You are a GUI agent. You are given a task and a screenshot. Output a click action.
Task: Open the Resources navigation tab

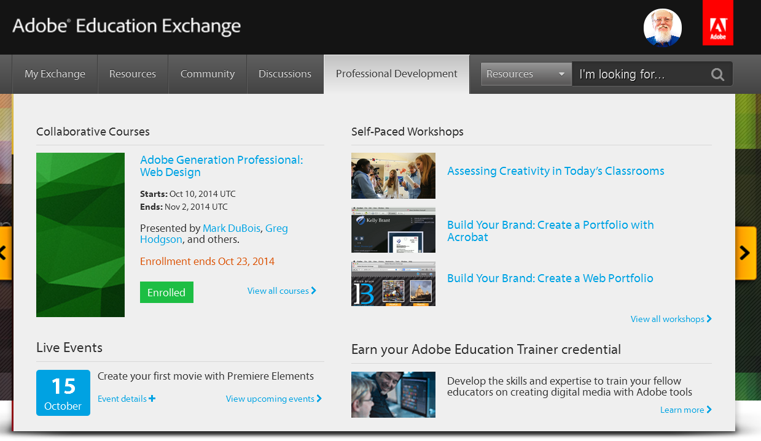click(x=133, y=74)
